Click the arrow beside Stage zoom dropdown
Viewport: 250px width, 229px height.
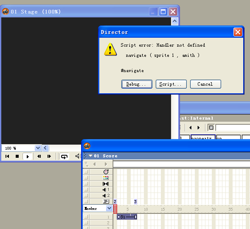pos(45,148)
